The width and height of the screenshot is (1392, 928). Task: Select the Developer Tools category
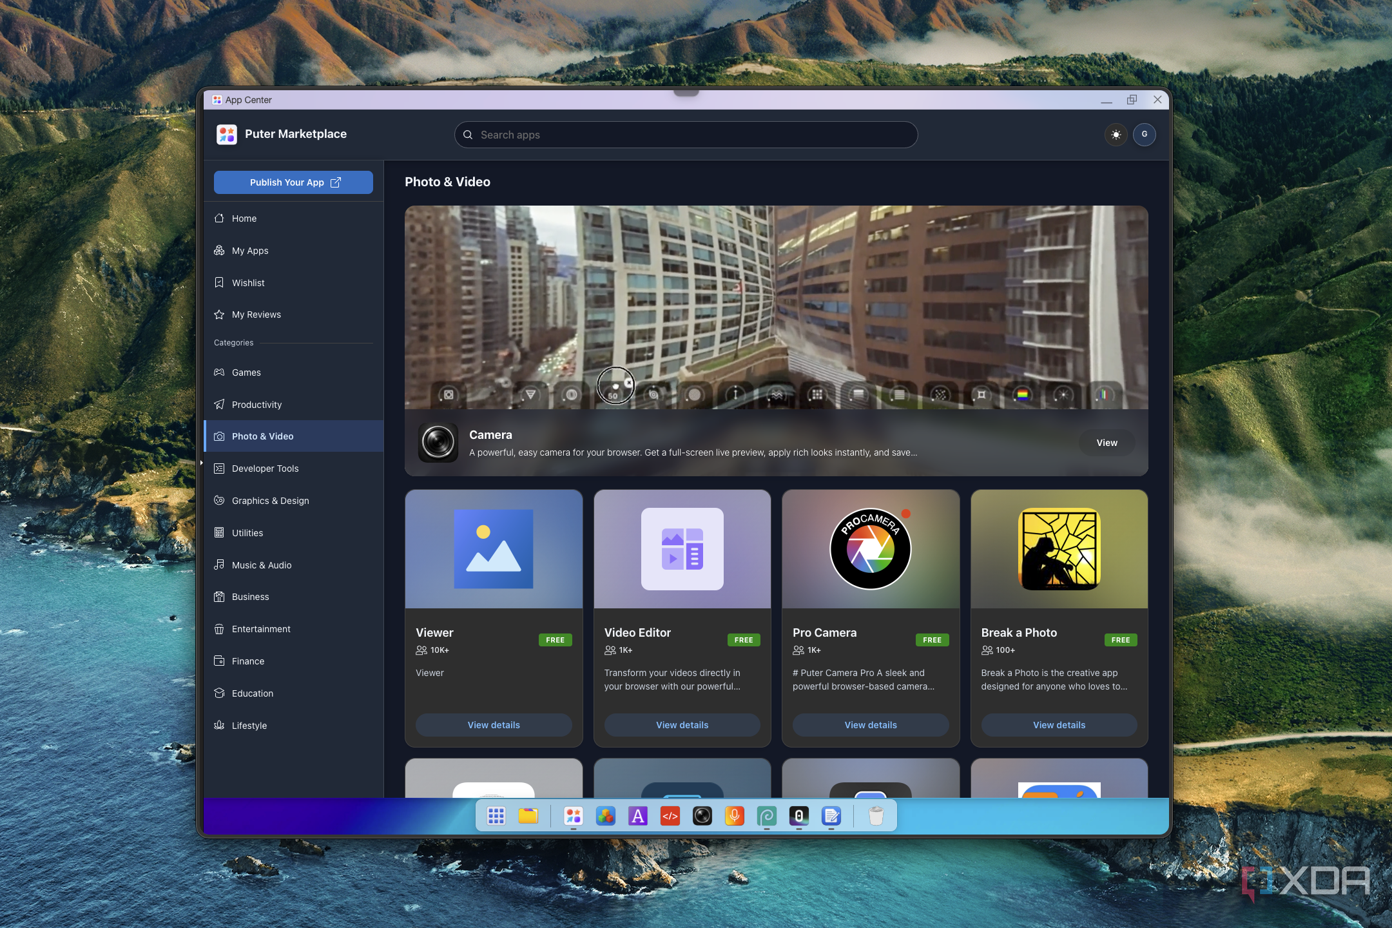click(293, 469)
